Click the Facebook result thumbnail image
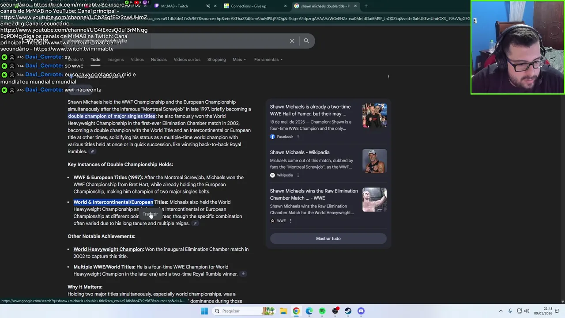565x318 pixels. [374, 116]
